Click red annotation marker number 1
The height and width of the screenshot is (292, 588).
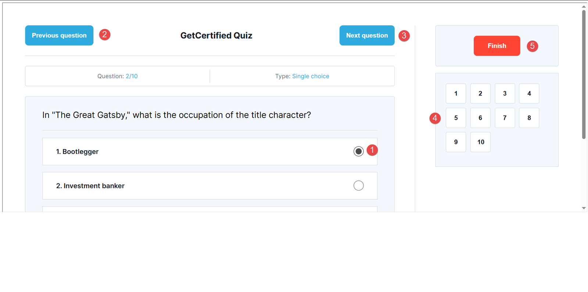pyautogui.click(x=372, y=150)
